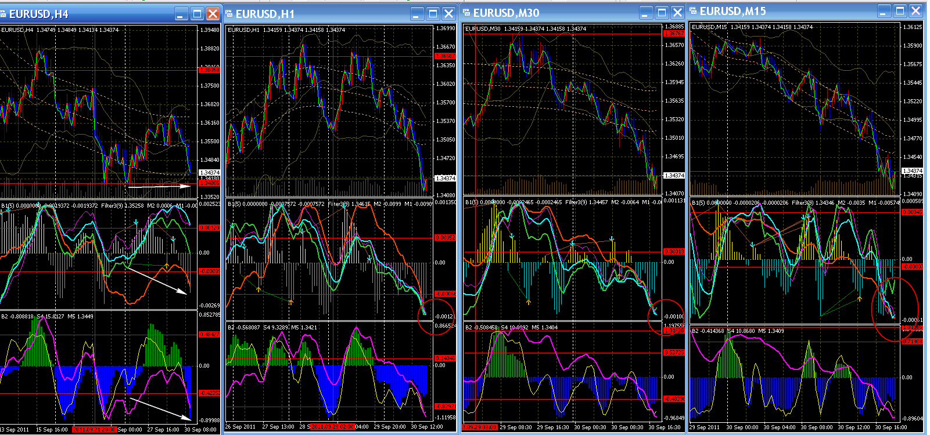Minimize the EURUSD,H4 chart window
The height and width of the screenshot is (435, 930).
(x=182, y=14)
